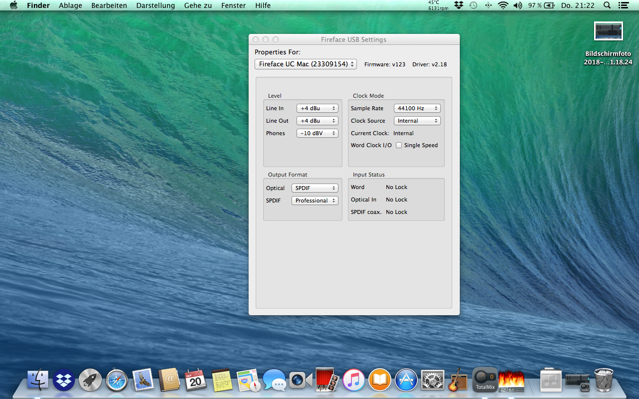
Task: Open the Hilfe menu
Action: [x=263, y=5]
